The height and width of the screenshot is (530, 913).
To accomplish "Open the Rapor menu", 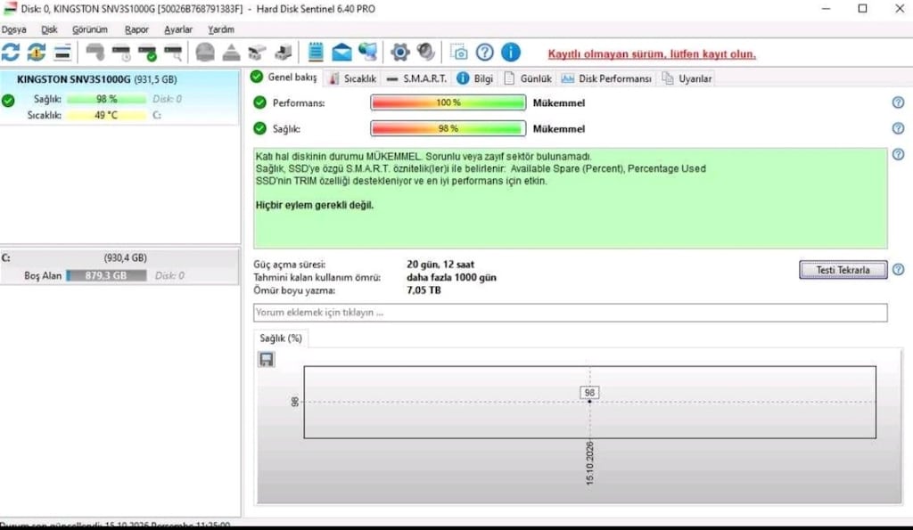I will pyautogui.click(x=136, y=29).
